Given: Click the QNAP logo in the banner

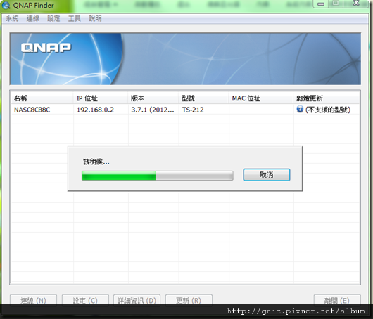Looking at the screenshot, I should pyautogui.click(x=46, y=47).
